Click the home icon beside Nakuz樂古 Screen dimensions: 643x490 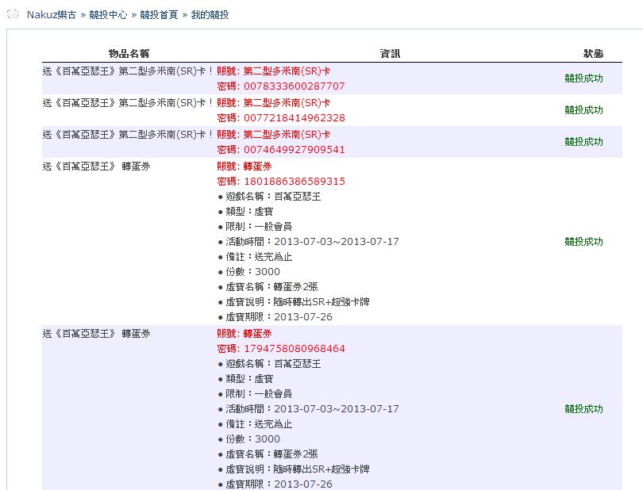tap(13, 14)
